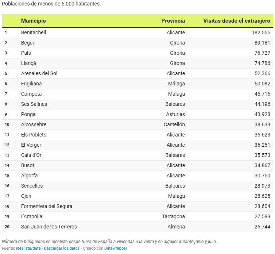Select Almería province in the last row
275x254 pixels.
pyautogui.click(x=175, y=227)
